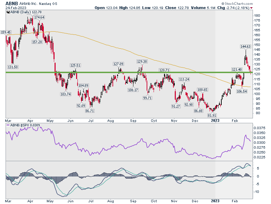Click the 125.51 price label
The height and width of the screenshot is (204, 271).
pos(75,65)
